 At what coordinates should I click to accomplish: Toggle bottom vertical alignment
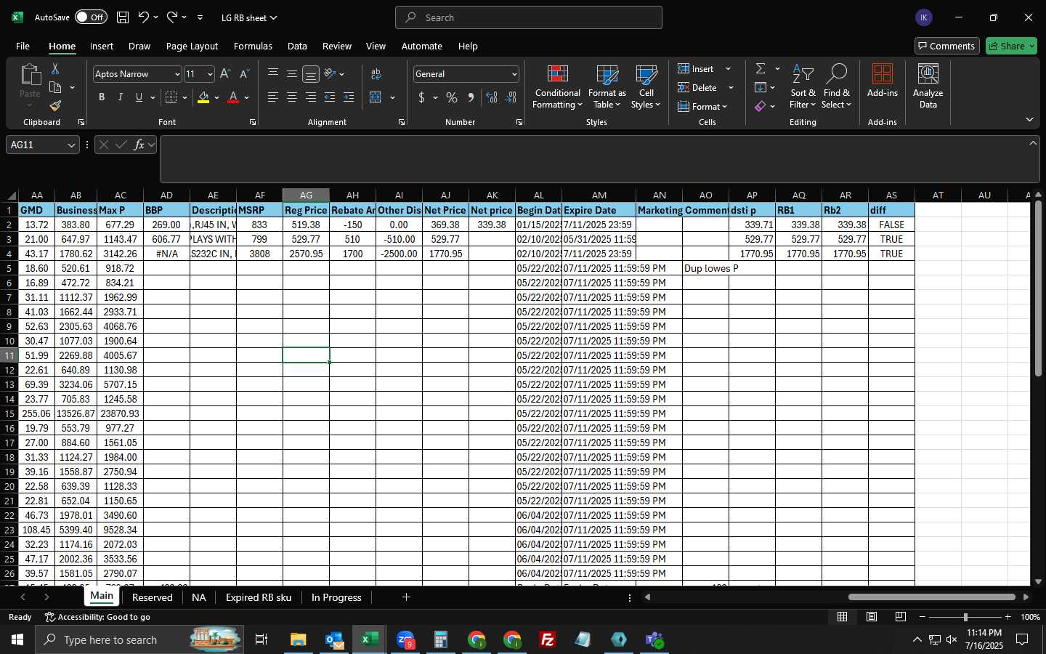coord(310,74)
